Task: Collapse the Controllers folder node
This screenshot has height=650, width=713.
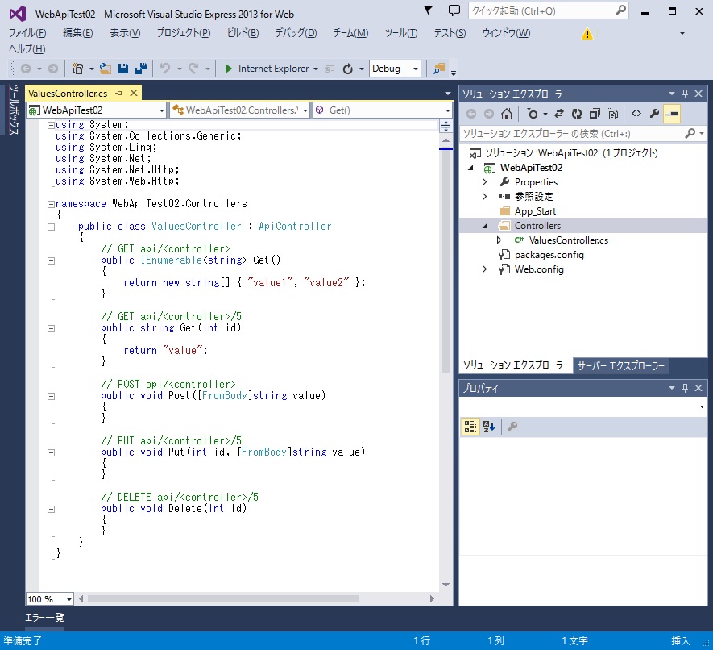Action: coord(485,226)
